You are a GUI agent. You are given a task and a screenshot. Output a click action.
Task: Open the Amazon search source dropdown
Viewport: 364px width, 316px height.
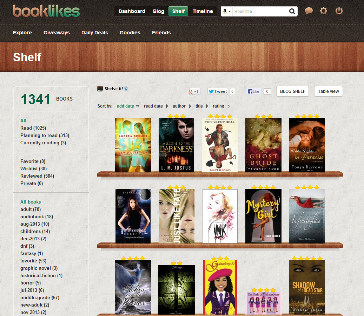pos(226,11)
